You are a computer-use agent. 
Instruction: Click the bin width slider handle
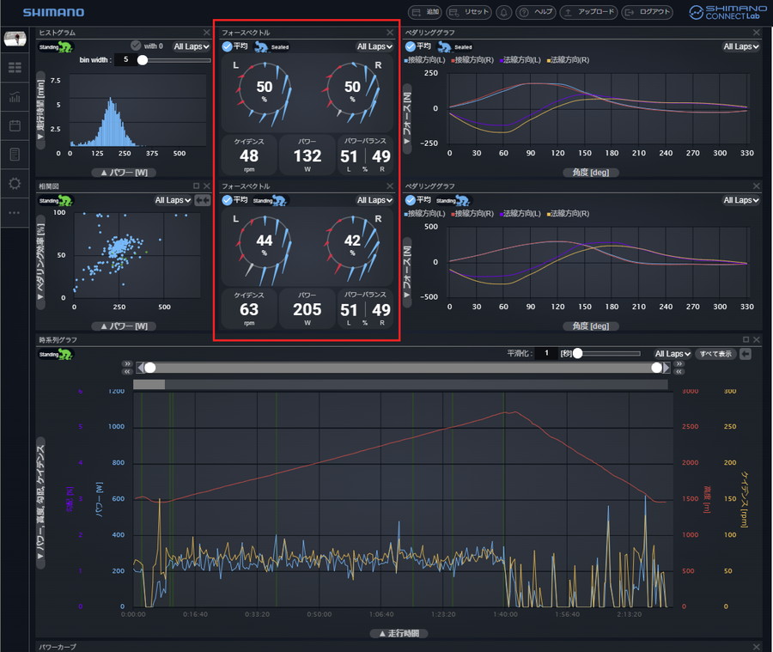[143, 60]
